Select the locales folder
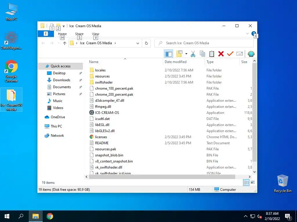This screenshot has width=297, height=222. [x=100, y=70]
